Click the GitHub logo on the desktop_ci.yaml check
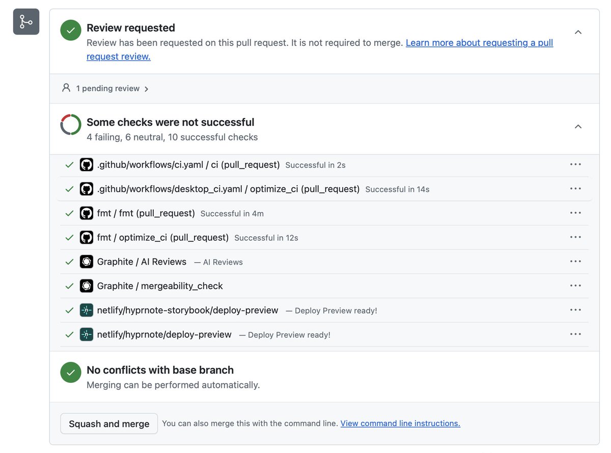 (87, 189)
